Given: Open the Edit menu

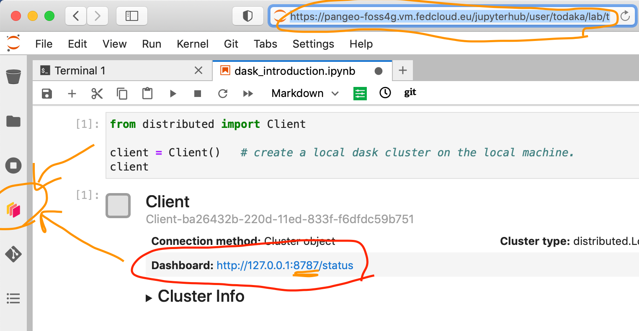Looking at the screenshot, I should (x=77, y=44).
